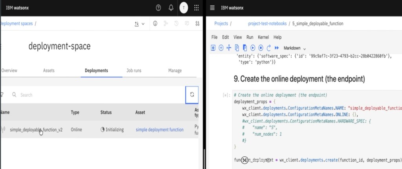
Task: Open the help icon in top bar
Action: tap(158, 7)
